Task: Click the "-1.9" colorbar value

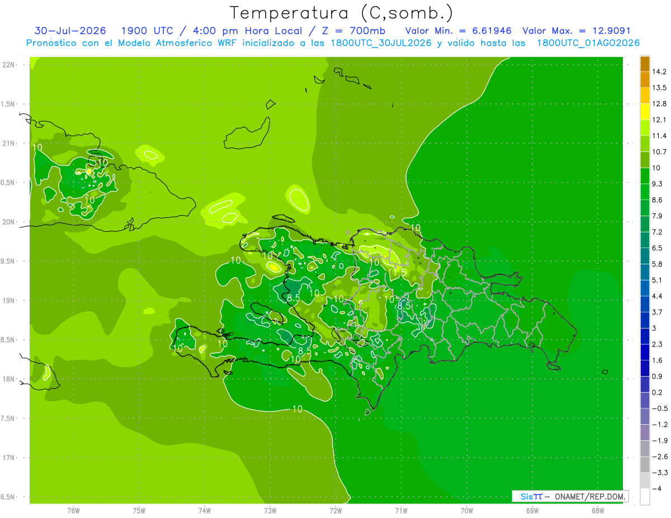Action: (x=660, y=440)
